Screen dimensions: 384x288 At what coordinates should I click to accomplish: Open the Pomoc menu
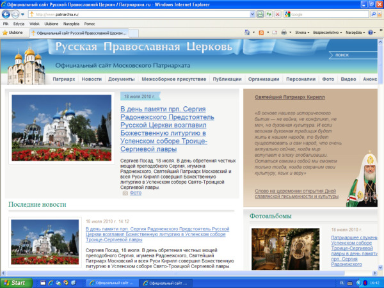coord(90,24)
